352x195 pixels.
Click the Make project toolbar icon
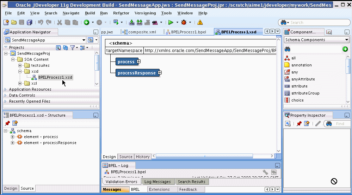[x=131, y=22]
